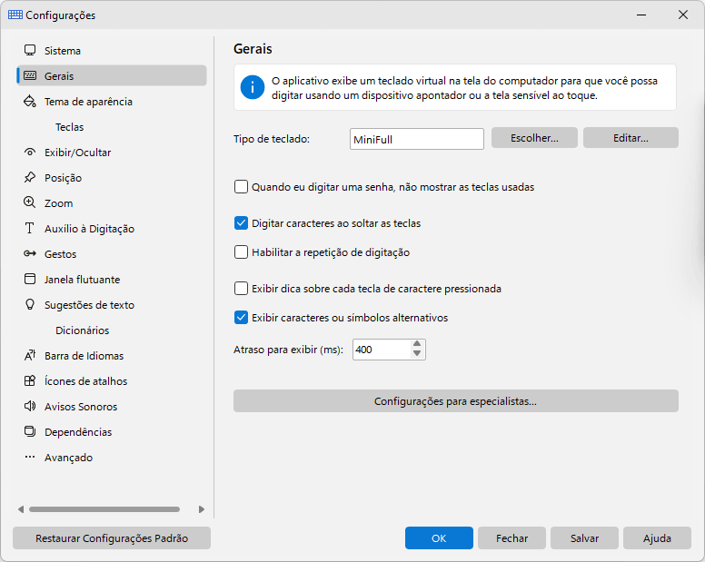Viewport: 705px width, 562px height.
Task: Click Restaurar Configurações Padrão
Action: pos(112,538)
